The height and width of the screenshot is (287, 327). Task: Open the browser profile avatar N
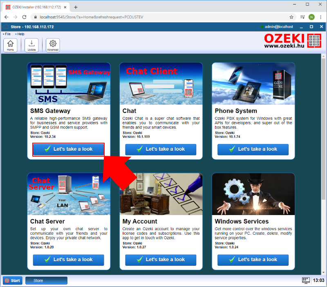311,17
